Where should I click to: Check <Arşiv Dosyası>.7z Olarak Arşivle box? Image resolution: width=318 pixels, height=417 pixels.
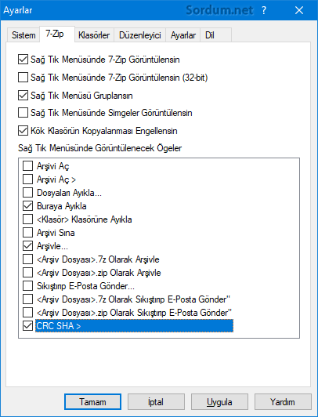point(27,259)
